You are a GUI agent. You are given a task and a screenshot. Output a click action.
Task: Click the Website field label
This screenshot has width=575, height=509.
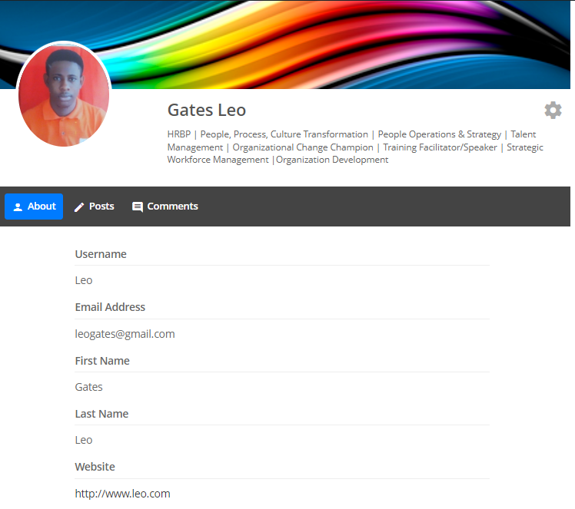pos(95,467)
